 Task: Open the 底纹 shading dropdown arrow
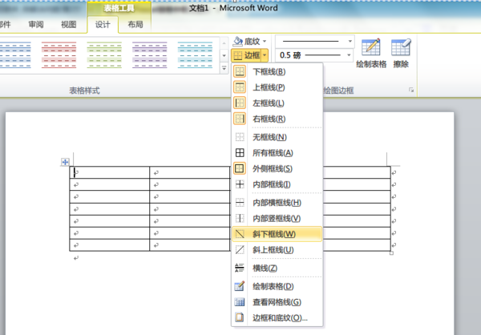(265, 41)
